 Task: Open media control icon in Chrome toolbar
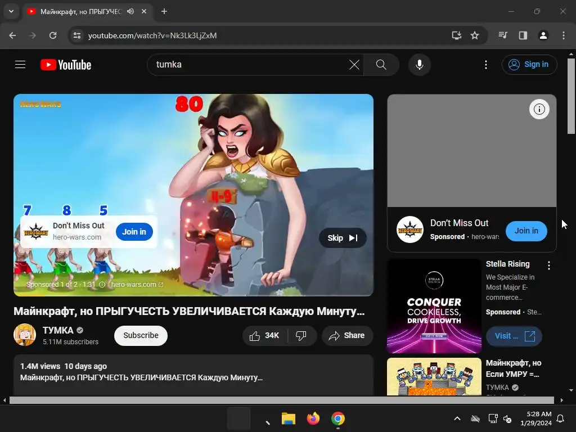[x=503, y=35]
